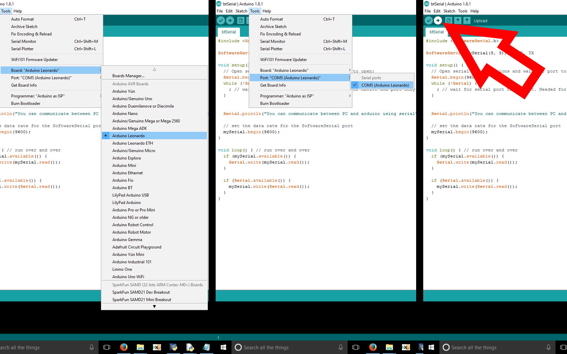Click the Python file icon in the leftmost taskbar
Image resolution: width=567 pixels, height=354 pixels.
point(190,347)
